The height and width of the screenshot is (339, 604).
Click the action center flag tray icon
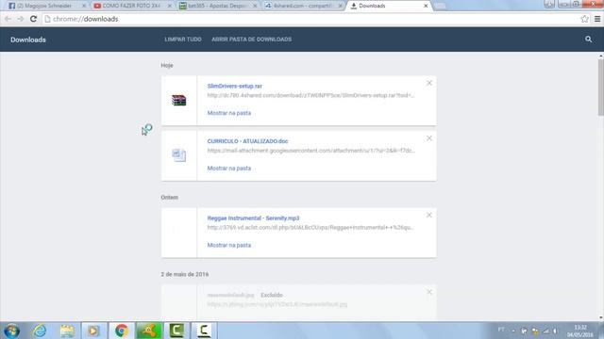pos(524,331)
